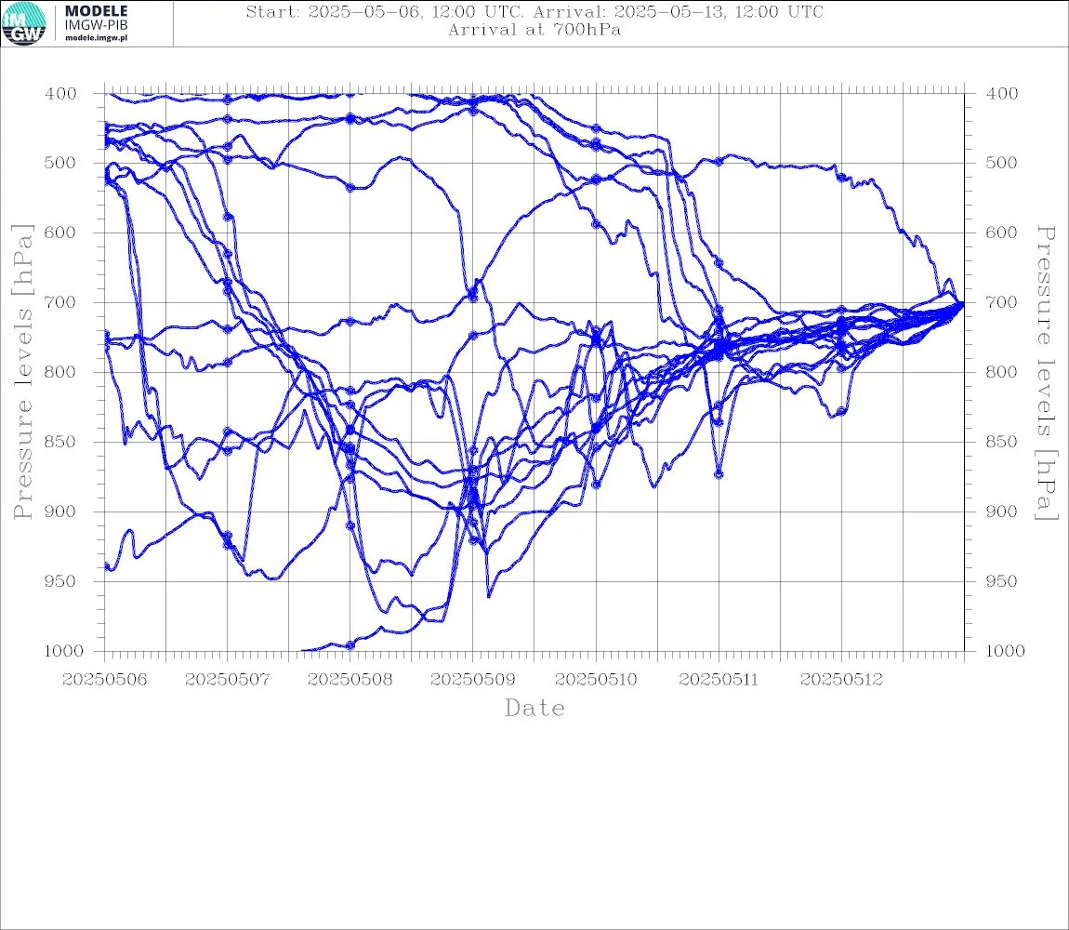Click the right axis 600 label
The height and width of the screenshot is (930, 1069).
(x=1001, y=232)
